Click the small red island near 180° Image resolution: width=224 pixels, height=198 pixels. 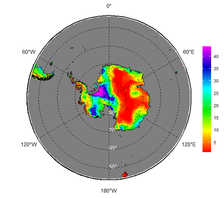click(x=124, y=175)
